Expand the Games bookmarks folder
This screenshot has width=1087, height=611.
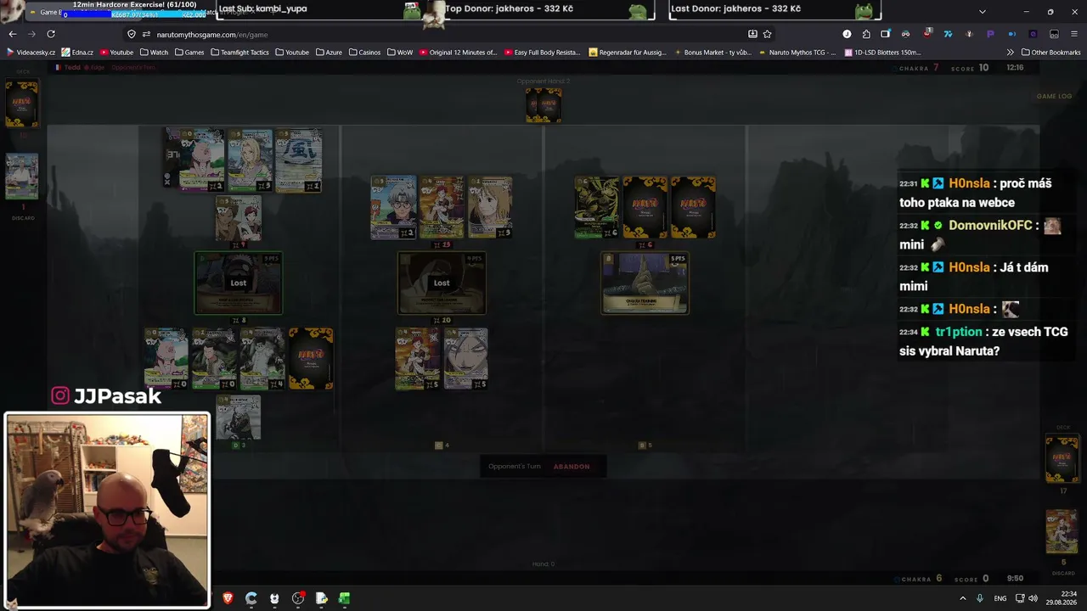point(189,53)
